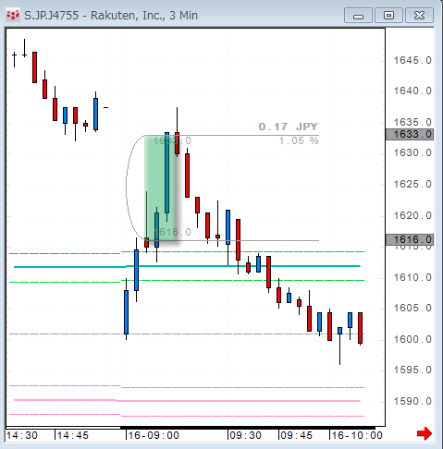Click the 1625.0 price axis label
Screen dimensions: 443x449
[412, 184]
